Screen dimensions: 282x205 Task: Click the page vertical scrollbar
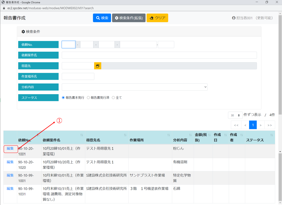point(280,65)
